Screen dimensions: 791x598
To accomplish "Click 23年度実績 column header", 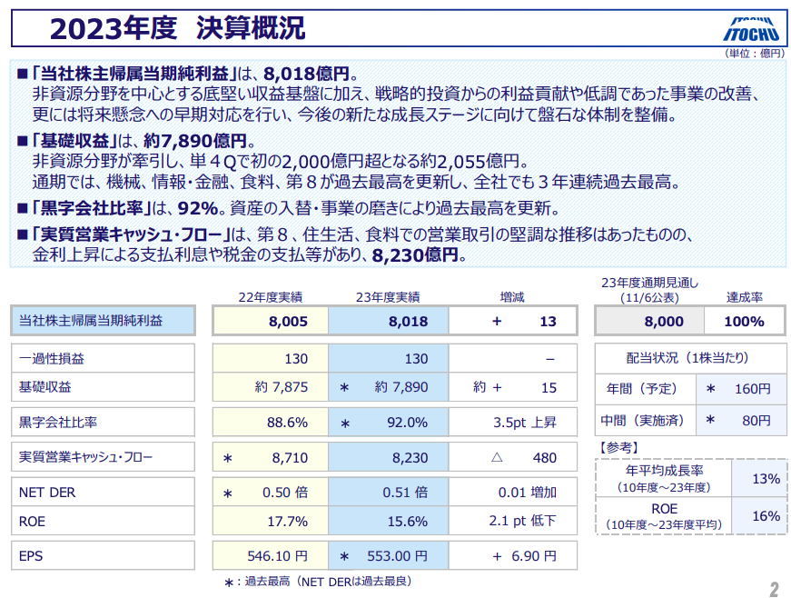I will pos(388,297).
